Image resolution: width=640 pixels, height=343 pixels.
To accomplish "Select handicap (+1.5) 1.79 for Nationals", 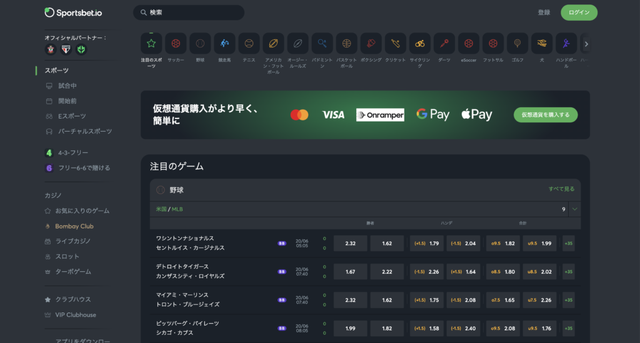I will click(x=426, y=243).
